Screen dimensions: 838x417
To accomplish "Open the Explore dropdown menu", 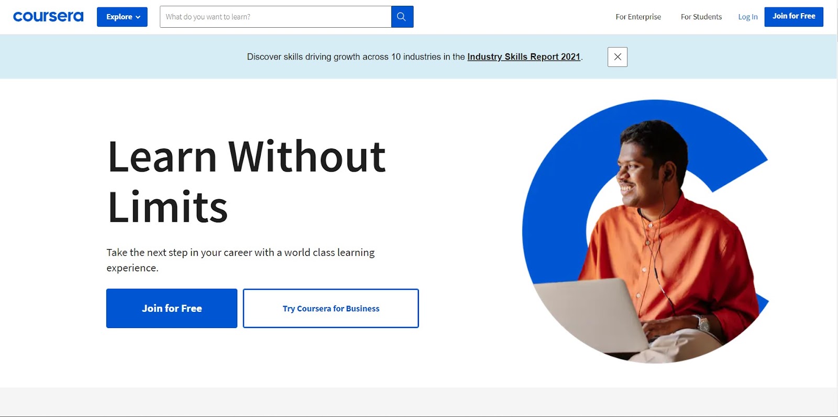I will (122, 17).
